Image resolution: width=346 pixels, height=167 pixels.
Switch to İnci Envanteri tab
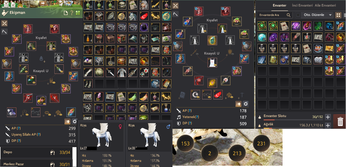[x=302, y=5]
